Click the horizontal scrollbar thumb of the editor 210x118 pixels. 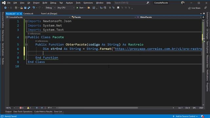[x=98, y=108]
